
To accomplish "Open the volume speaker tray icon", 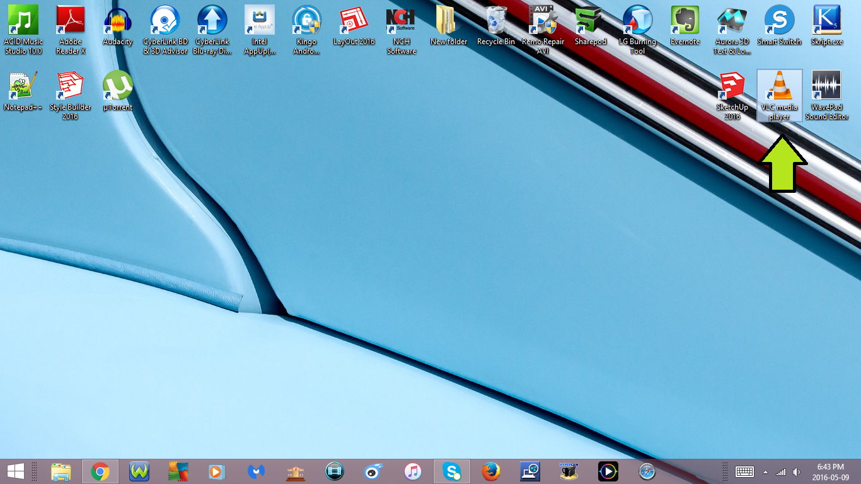I will point(797,471).
